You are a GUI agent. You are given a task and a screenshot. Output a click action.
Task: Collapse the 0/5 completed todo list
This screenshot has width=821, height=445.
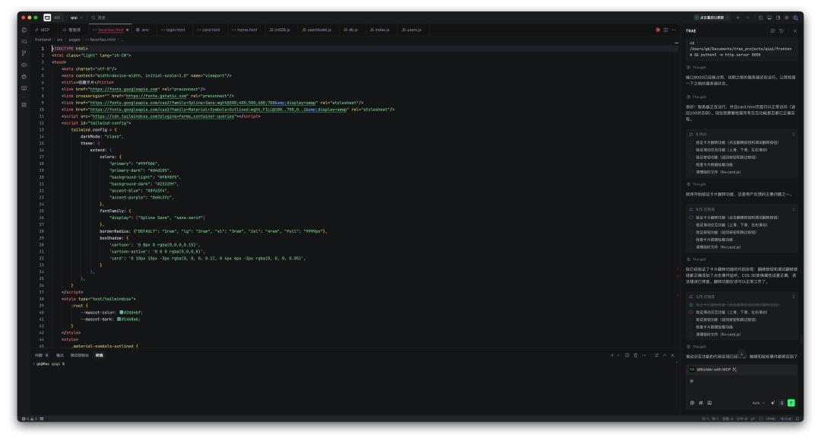click(x=793, y=209)
